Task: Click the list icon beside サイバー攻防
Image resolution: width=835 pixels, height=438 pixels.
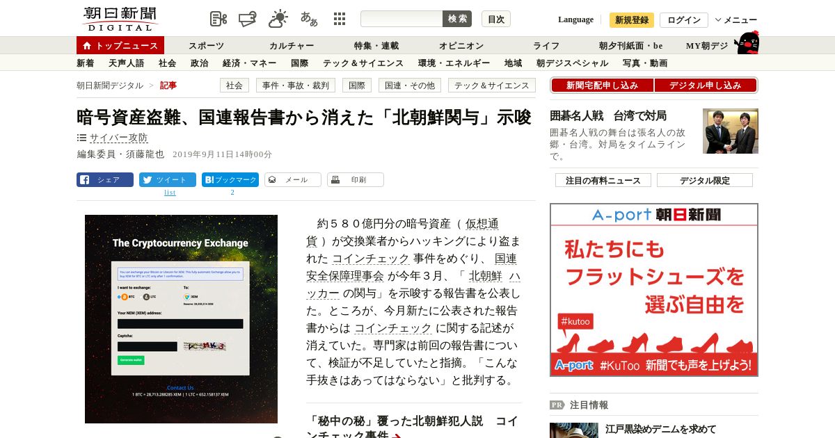Action: coord(81,138)
